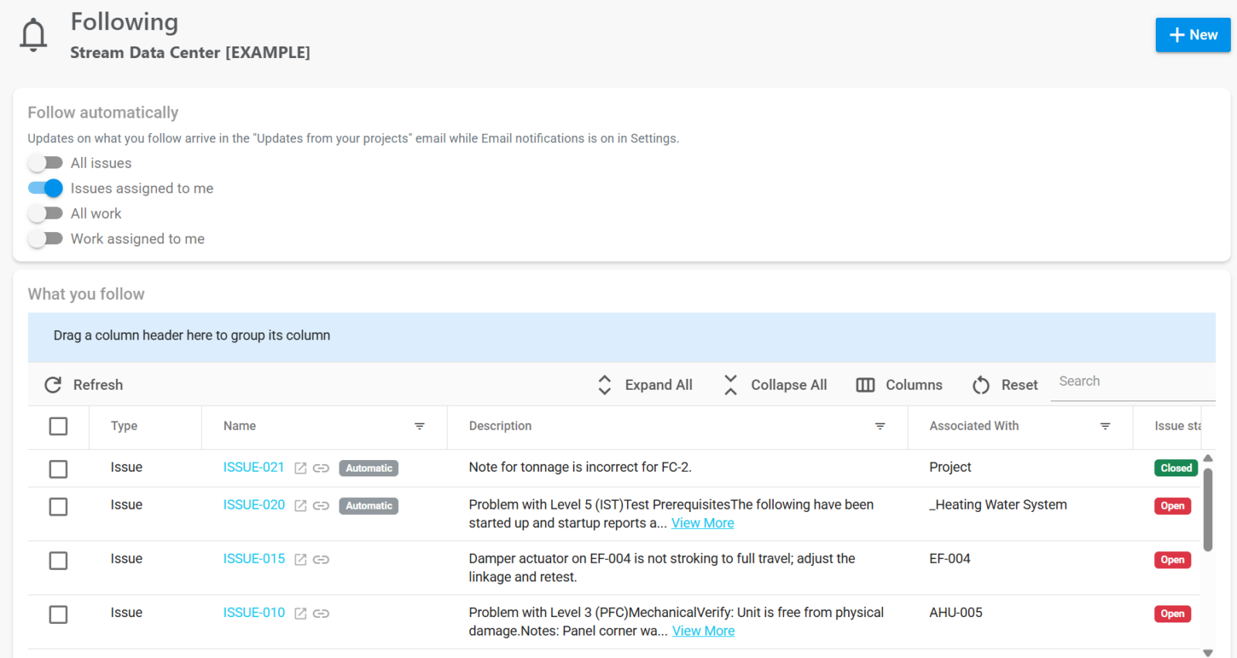Open ISSUE-020 external link icon
Viewport: 1237px width, 658px height.
click(301, 506)
